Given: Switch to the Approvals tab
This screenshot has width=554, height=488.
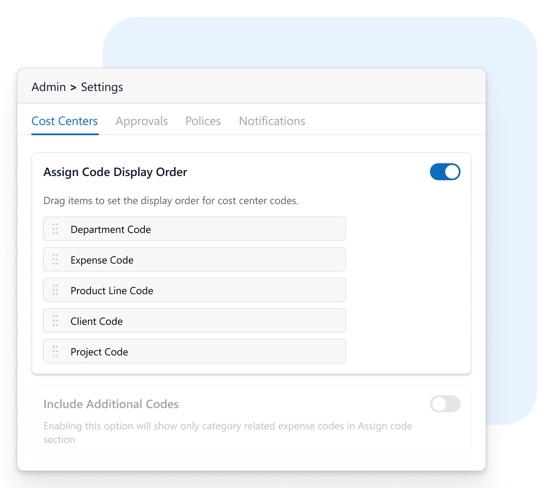Looking at the screenshot, I should [x=142, y=121].
